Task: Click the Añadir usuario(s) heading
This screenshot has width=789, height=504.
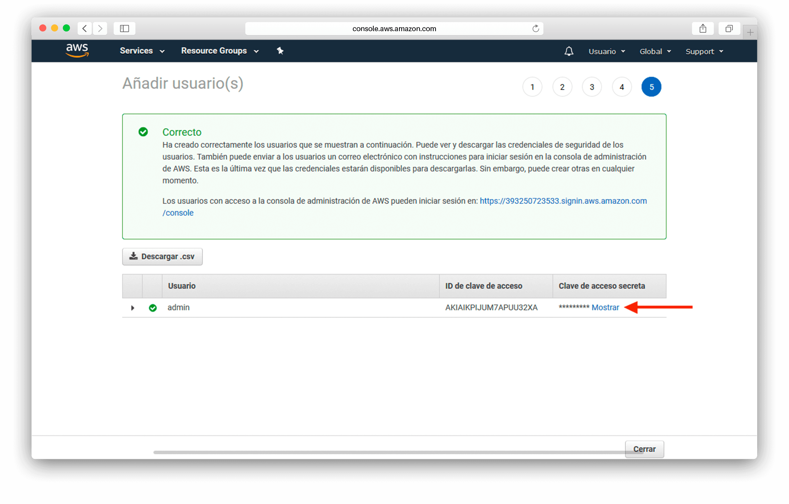Action: (x=183, y=84)
